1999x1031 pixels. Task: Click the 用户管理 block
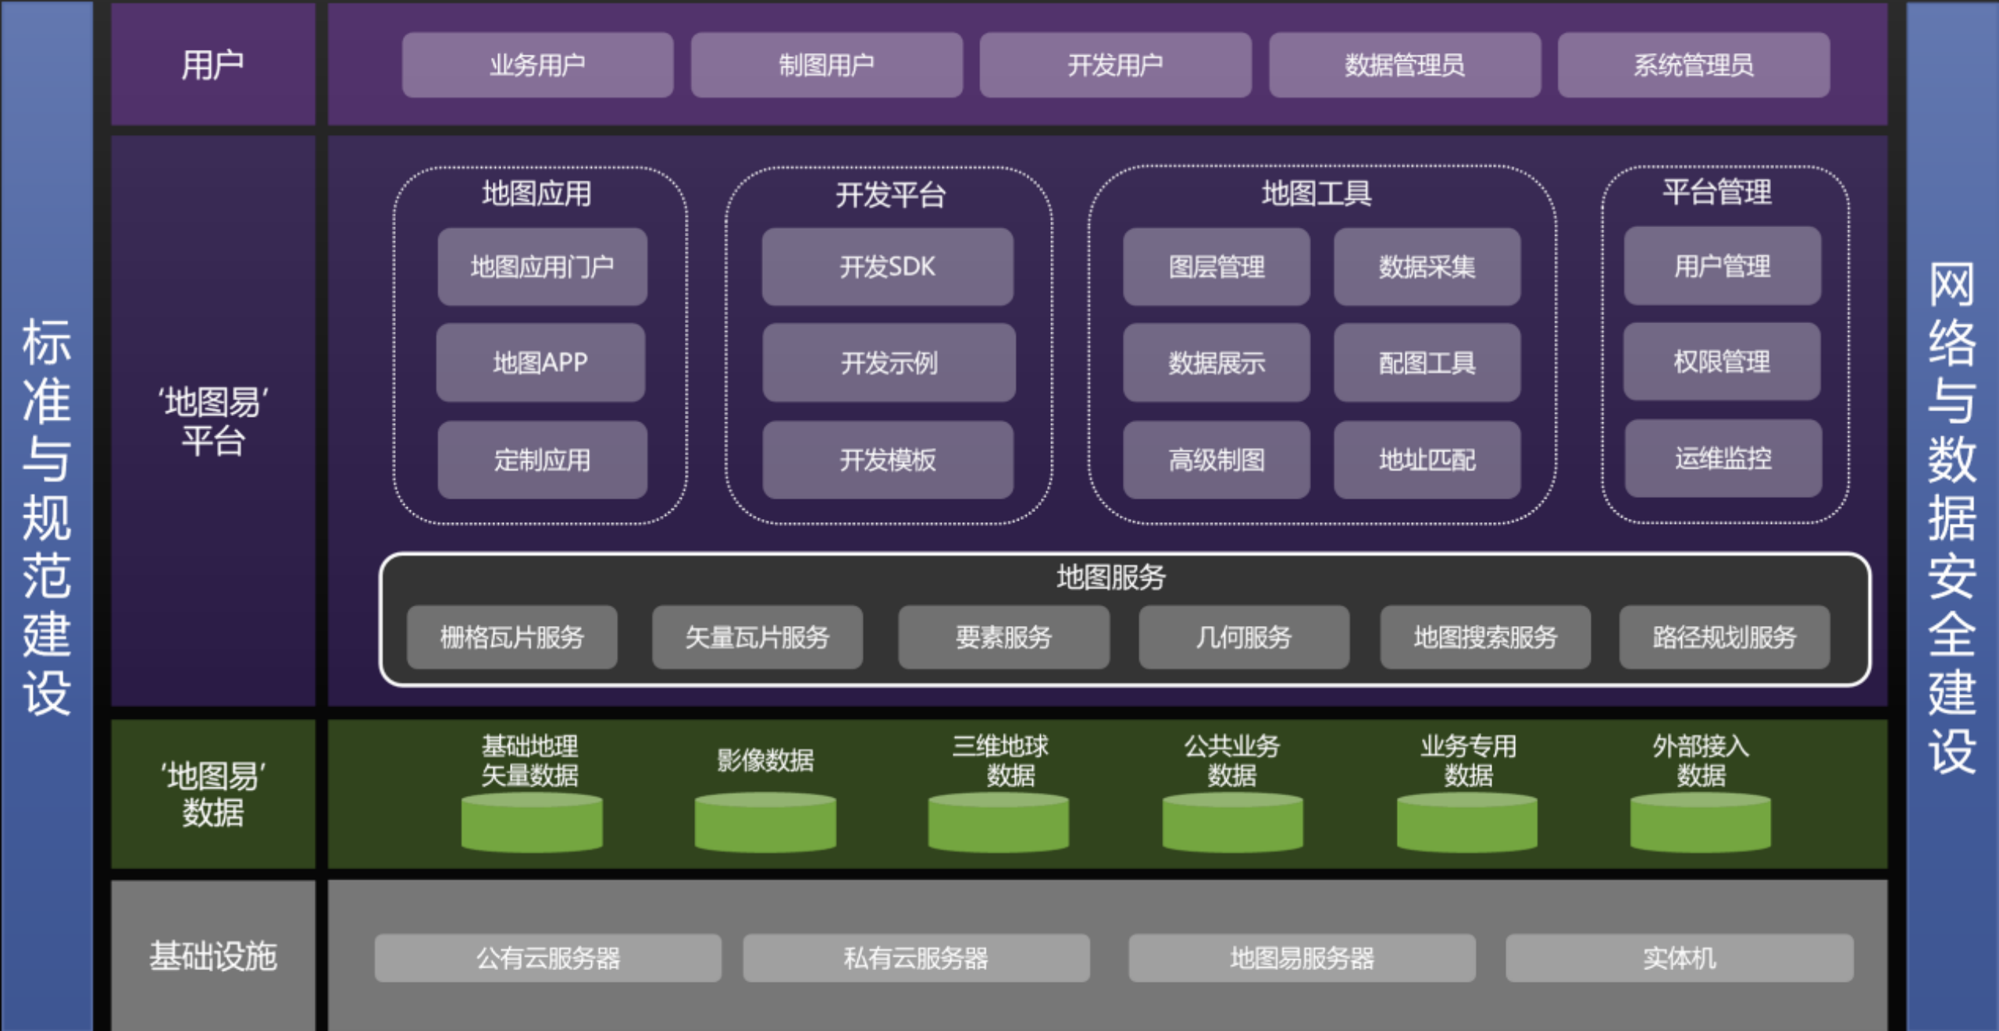(1723, 266)
